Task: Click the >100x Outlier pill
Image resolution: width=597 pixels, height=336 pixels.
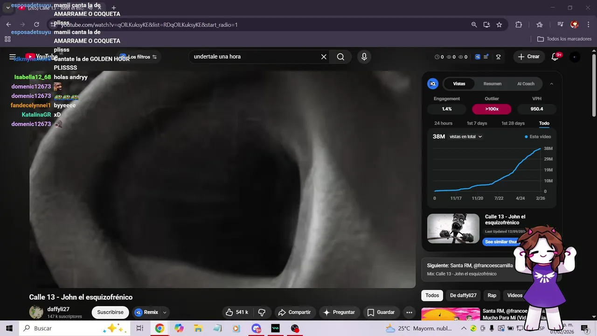Action: click(492, 109)
